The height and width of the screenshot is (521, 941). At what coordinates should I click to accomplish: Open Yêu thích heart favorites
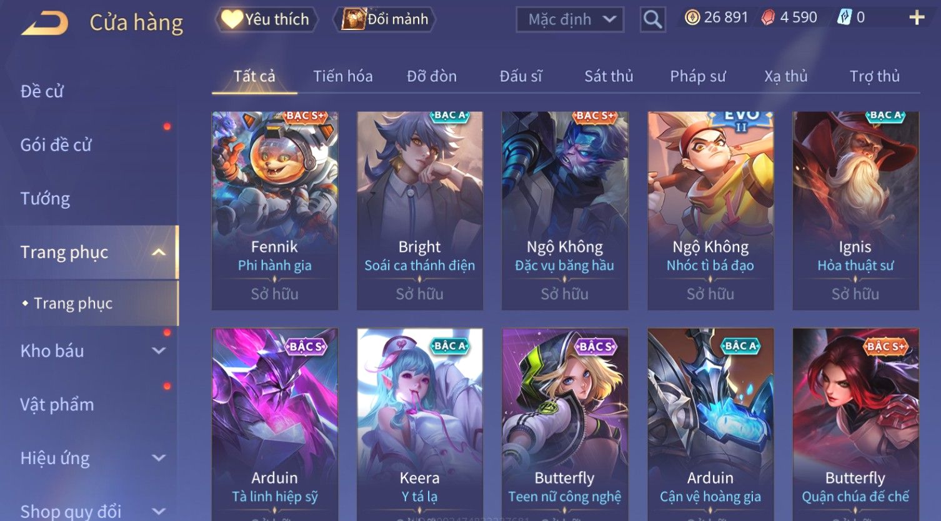267,19
